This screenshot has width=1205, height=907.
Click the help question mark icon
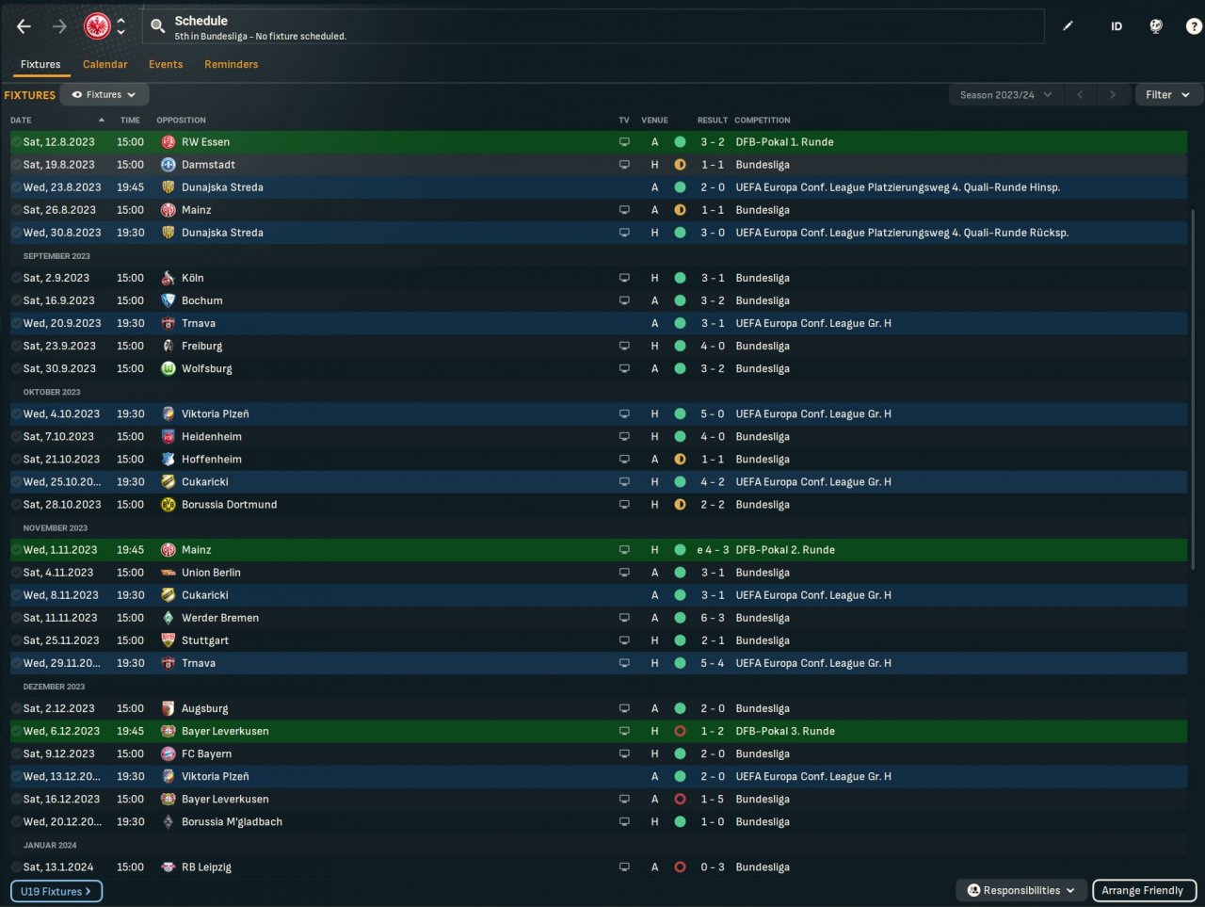[1194, 26]
